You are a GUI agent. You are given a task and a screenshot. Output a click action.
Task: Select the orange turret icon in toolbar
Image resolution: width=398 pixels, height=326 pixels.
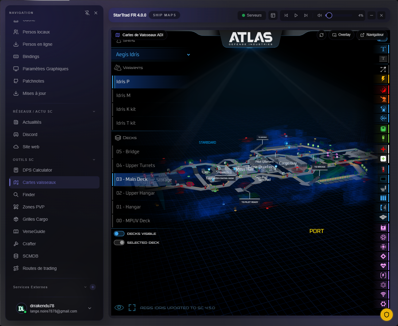click(x=383, y=99)
